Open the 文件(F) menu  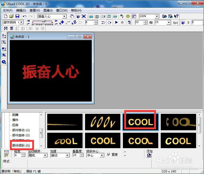8,10
